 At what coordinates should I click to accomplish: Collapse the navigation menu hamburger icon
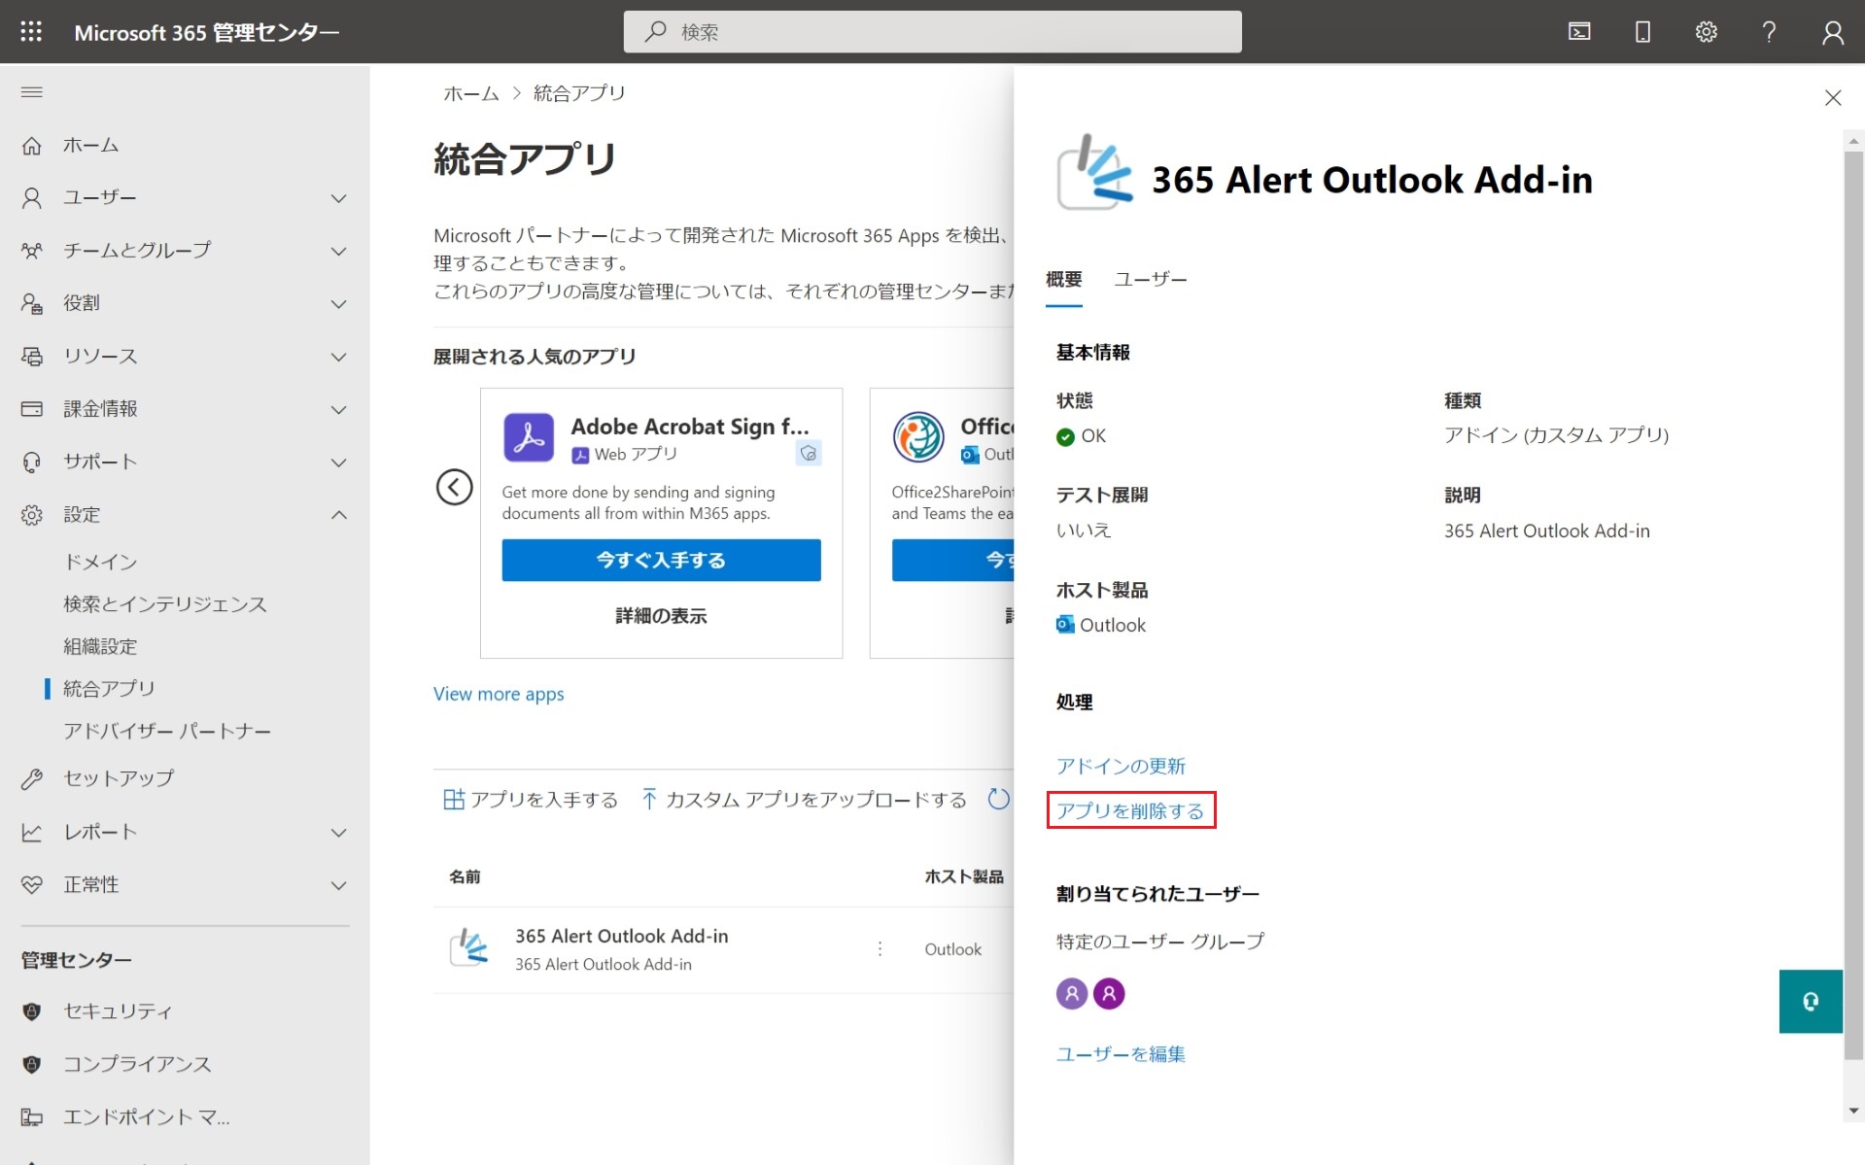point(32,92)
